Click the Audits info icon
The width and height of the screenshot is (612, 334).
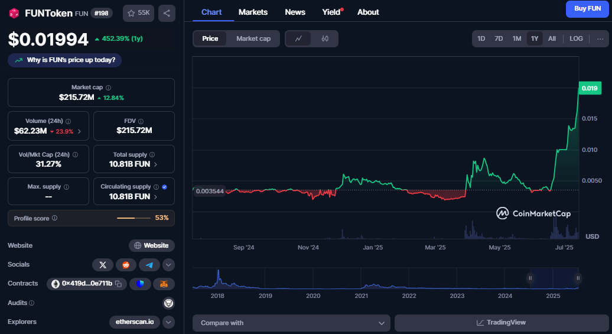click(x=32, y=303)
